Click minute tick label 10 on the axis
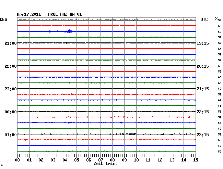The width and height of the screenshot is (223, 169). 136,160
